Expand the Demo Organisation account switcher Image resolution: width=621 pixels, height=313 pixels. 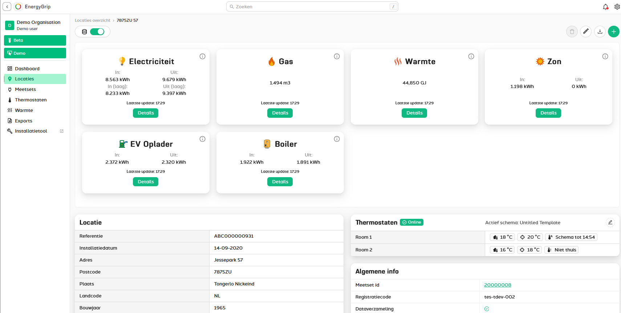click(x=35, y=25)
